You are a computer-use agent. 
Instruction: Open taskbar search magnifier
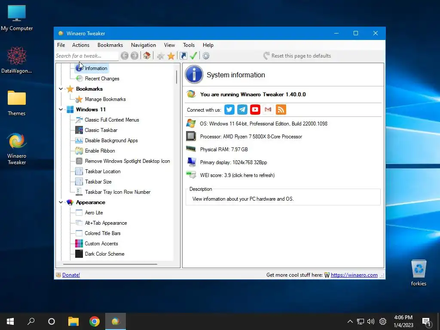click(x=31, y=321)
